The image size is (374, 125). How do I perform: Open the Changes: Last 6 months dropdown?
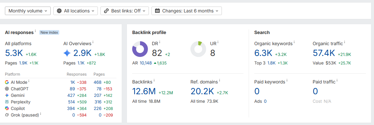click(187, 11)
